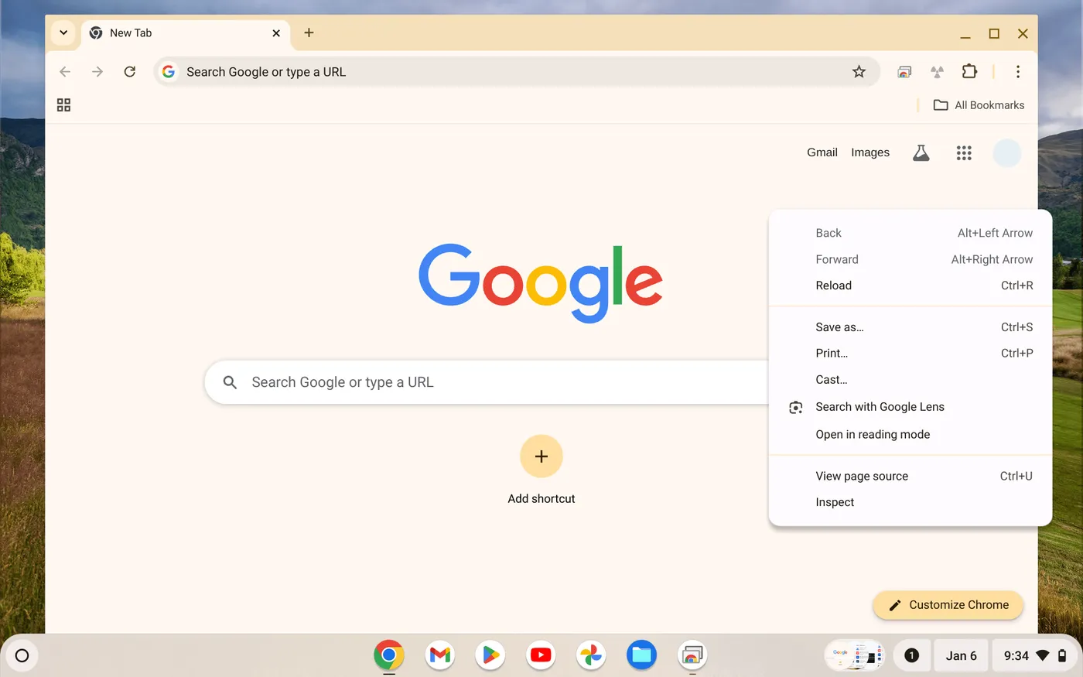Select Save as… from context menu
Screen dimensions: 1083x677
910,327
